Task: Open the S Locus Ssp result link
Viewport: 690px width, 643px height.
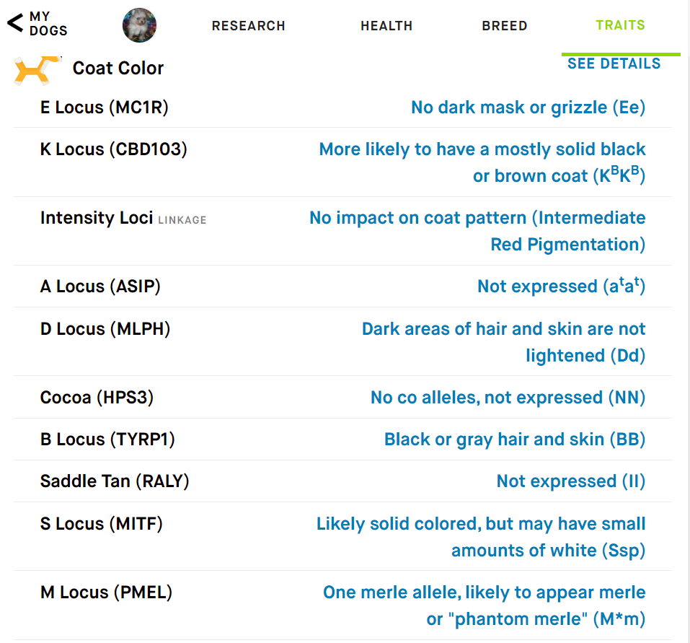Action: click(481, 538)
